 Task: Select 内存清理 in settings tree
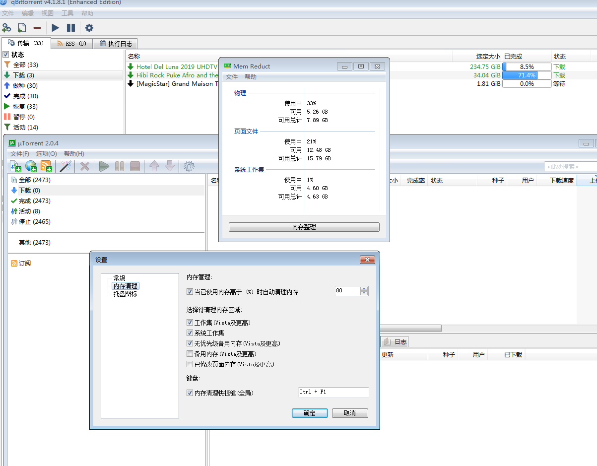coord(126,286)
